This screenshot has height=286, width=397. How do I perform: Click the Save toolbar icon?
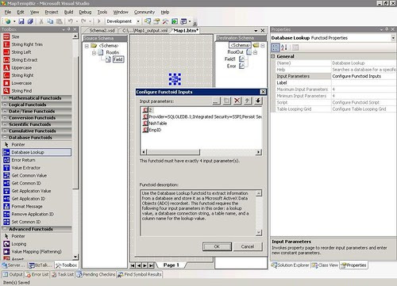click(21, 21)
